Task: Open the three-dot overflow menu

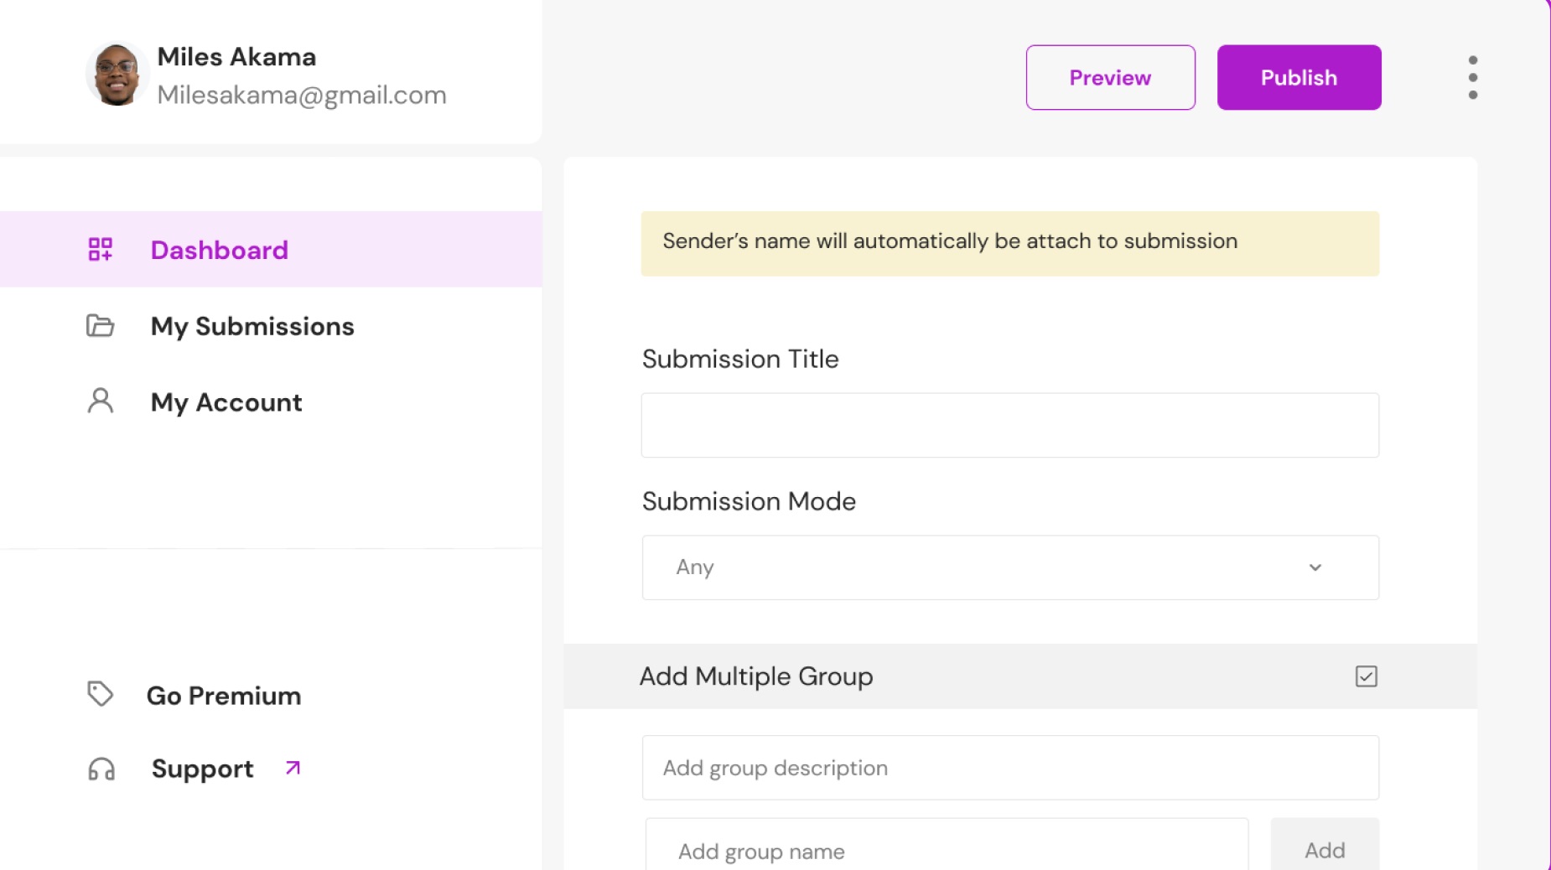Action: 1473,76
